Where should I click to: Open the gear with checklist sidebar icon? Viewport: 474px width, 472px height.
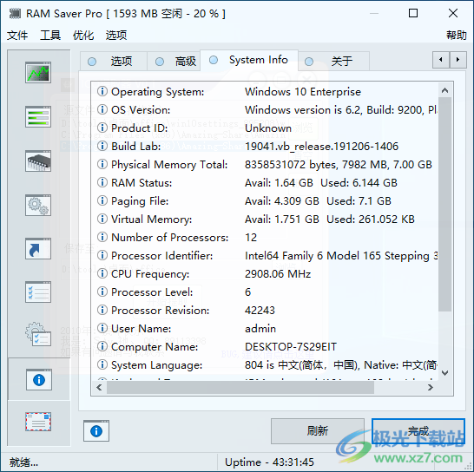click(x=38, y=334)
